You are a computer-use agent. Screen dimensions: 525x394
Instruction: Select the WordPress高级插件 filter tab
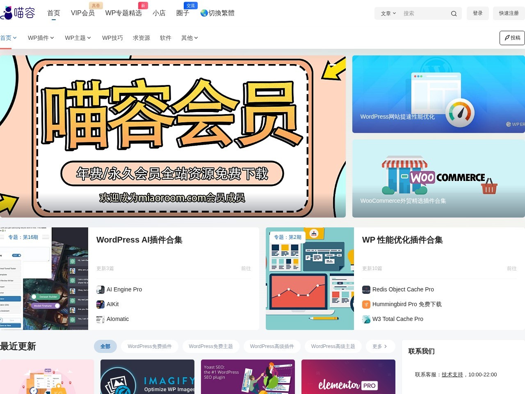(x=272, y=346)
